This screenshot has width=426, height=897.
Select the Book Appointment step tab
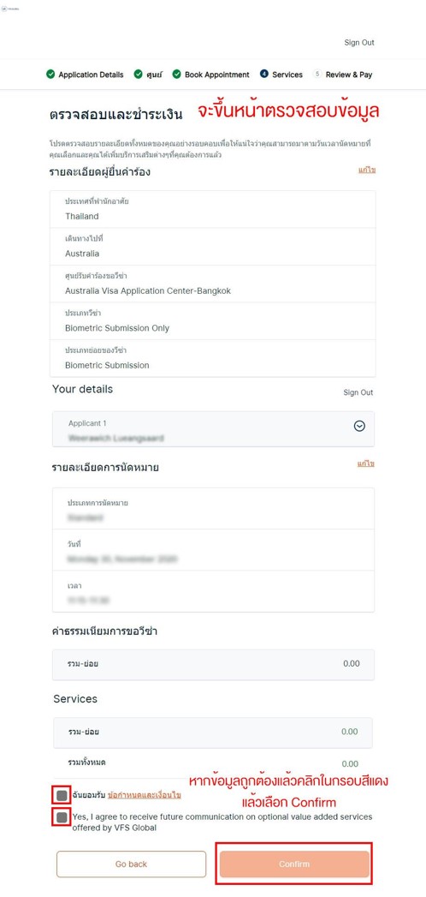tap(211, 75)
